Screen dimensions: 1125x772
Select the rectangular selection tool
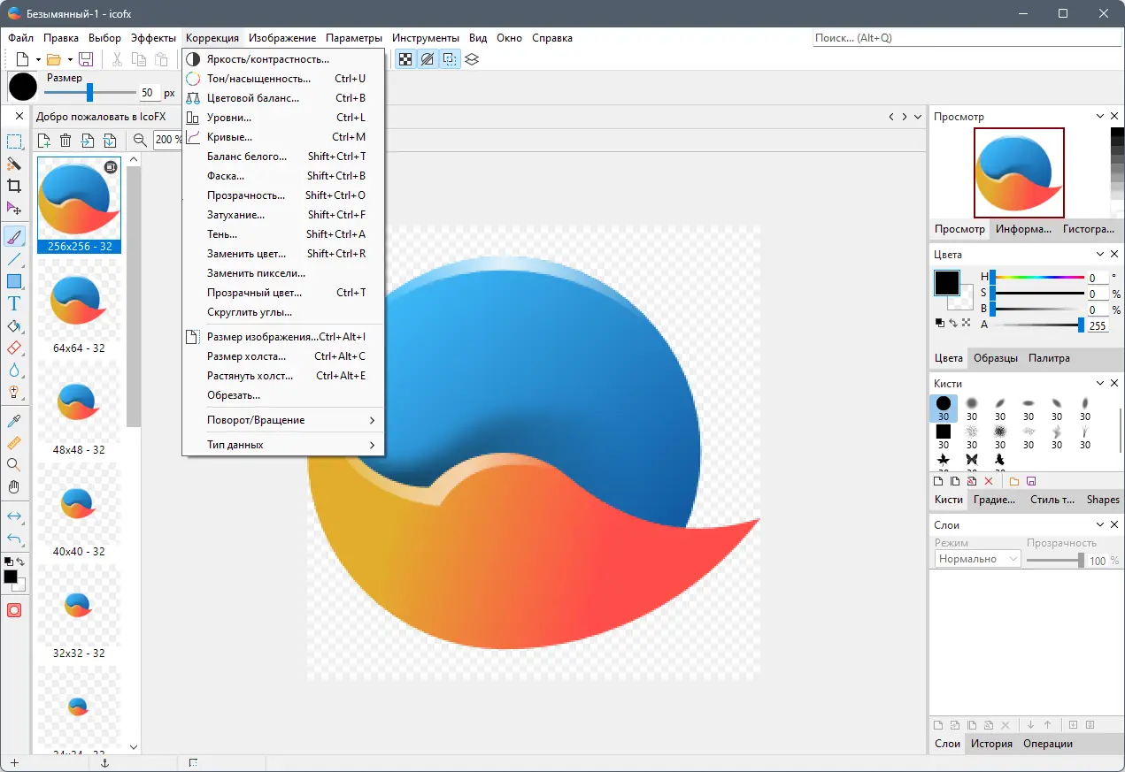[14, 141]
